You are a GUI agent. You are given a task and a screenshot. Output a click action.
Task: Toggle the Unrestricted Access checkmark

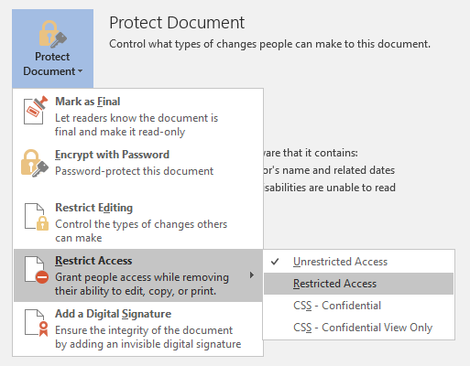[275, 262]
